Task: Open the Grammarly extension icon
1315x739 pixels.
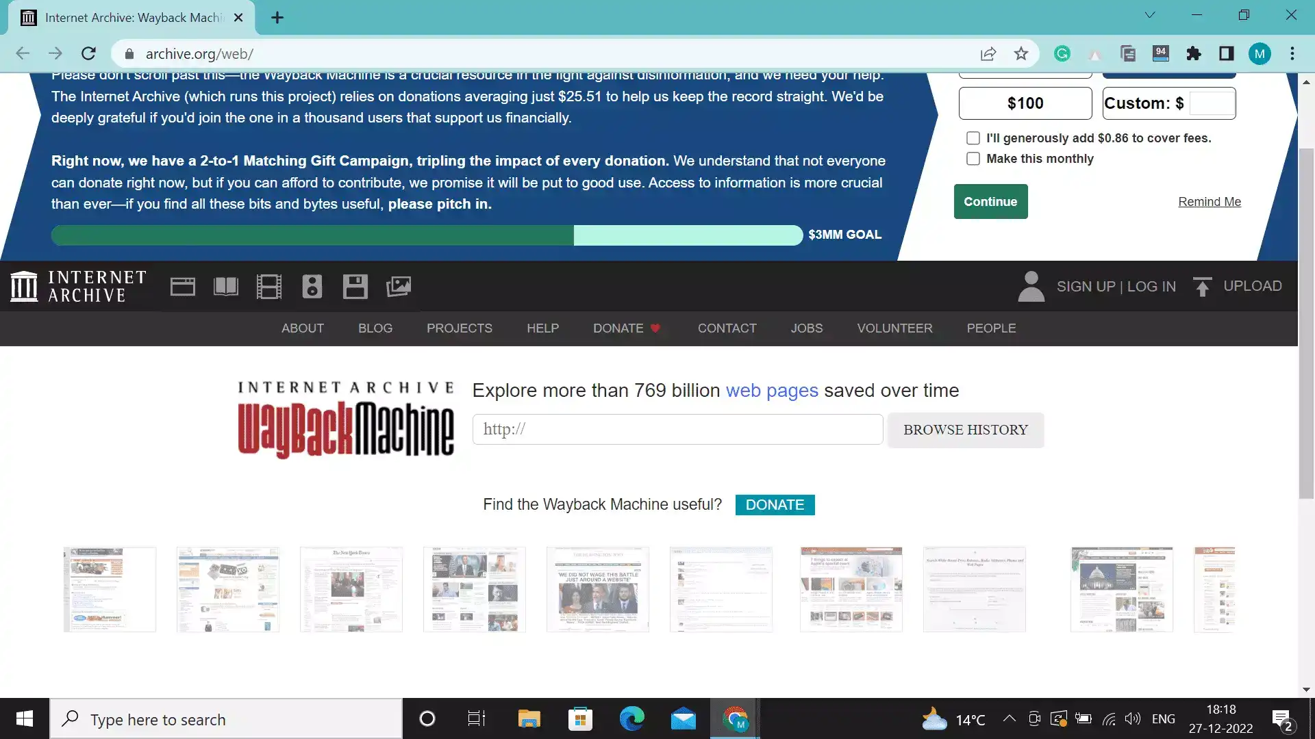Action: [x=1062, y=54]
